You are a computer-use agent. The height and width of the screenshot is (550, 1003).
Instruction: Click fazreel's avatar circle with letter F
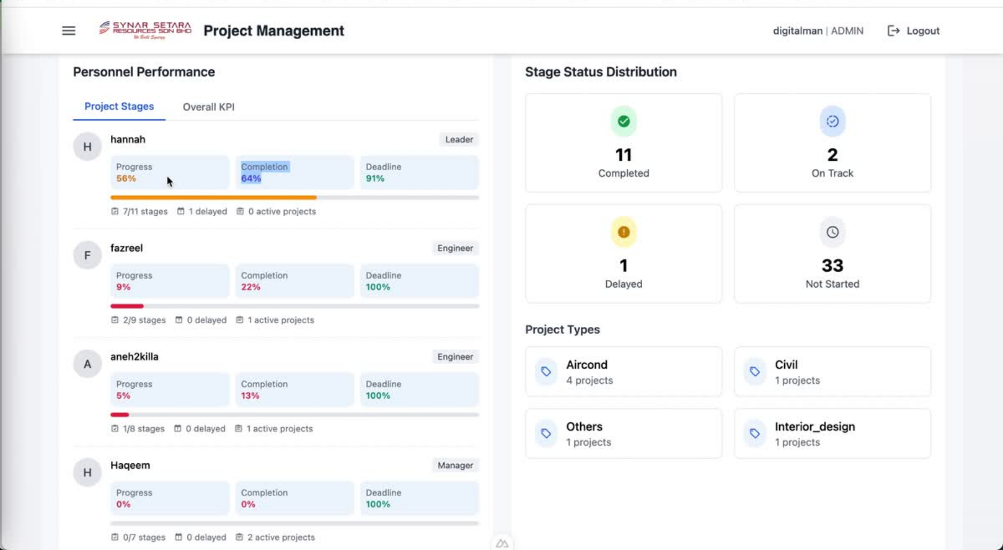point(87,255)
